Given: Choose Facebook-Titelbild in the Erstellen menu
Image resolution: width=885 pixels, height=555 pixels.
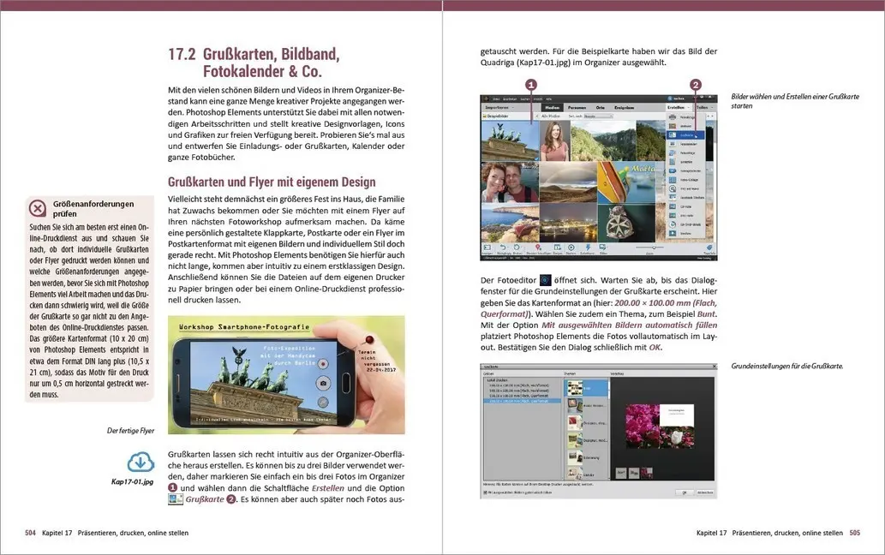Looking at the screenshot, I should pyautogui.click(x=685, y=197).
